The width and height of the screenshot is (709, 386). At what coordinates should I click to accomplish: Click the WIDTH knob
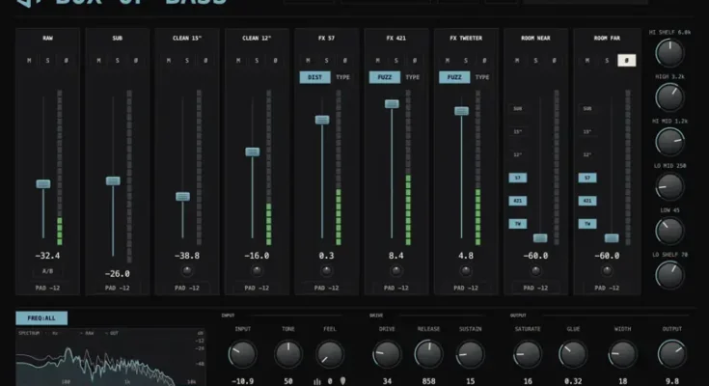622,354
